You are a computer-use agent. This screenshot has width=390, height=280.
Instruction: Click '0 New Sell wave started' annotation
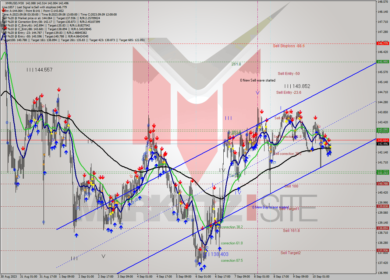[257, 80]
